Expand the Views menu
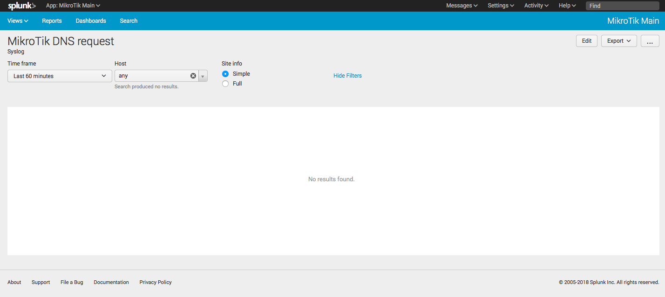The image size is (665, 297). 18,21
